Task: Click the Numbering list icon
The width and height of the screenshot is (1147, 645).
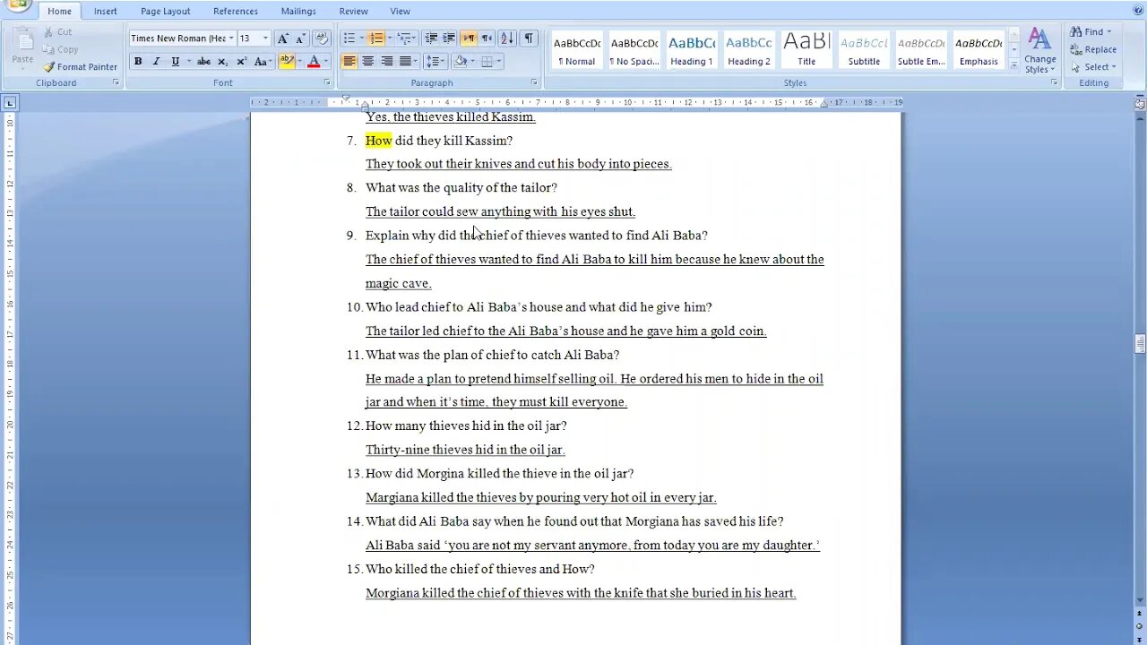Action: (376, 39)
